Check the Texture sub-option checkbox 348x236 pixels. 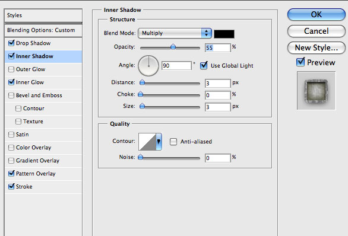click(18, 122)
